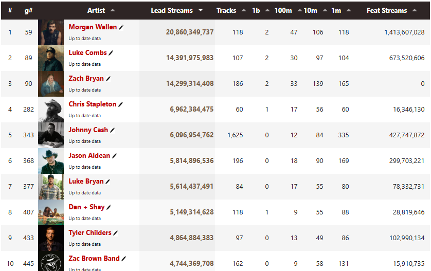Click the Tracks column header
This screenshot has width=431, height=271.
pos(226,10)
